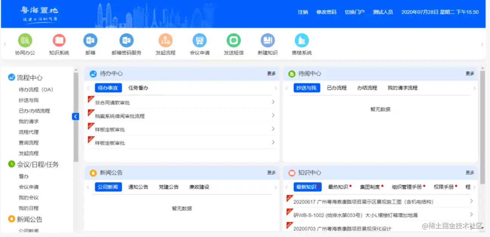Open 抄送与我 in the sidebar
Screen dimensions: 490x237
(29, 100)
